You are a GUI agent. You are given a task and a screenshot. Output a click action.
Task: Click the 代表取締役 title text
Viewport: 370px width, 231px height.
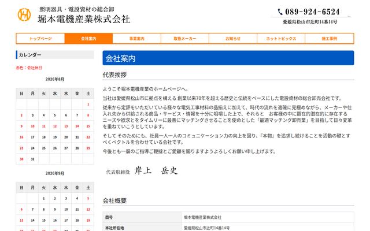(x=118, y=172)
